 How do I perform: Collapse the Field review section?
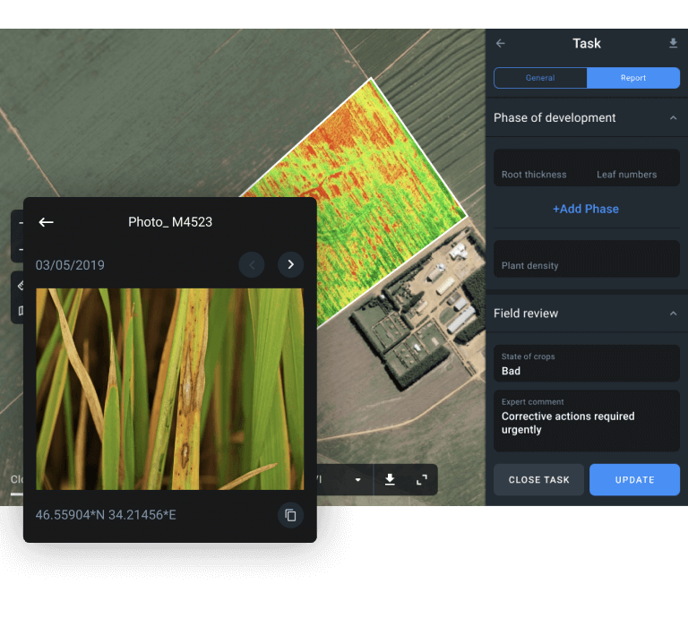point(673,313)
